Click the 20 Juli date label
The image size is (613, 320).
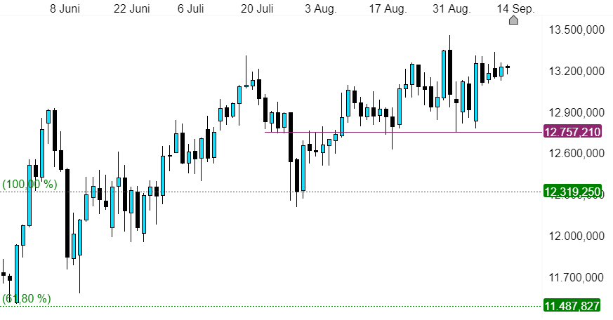pyautogui.click(x=257, y=8)
